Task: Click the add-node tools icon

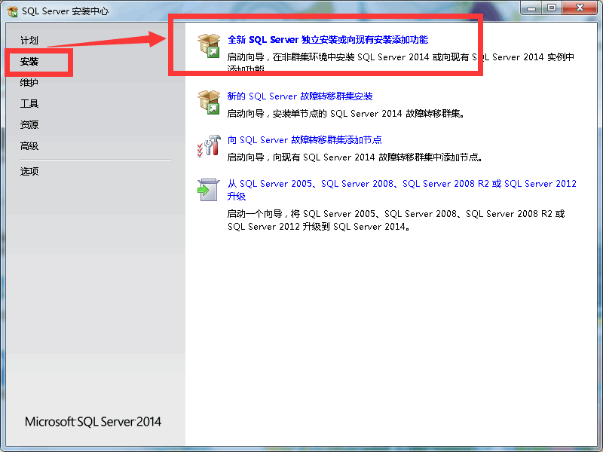Action: click(209, 146)
